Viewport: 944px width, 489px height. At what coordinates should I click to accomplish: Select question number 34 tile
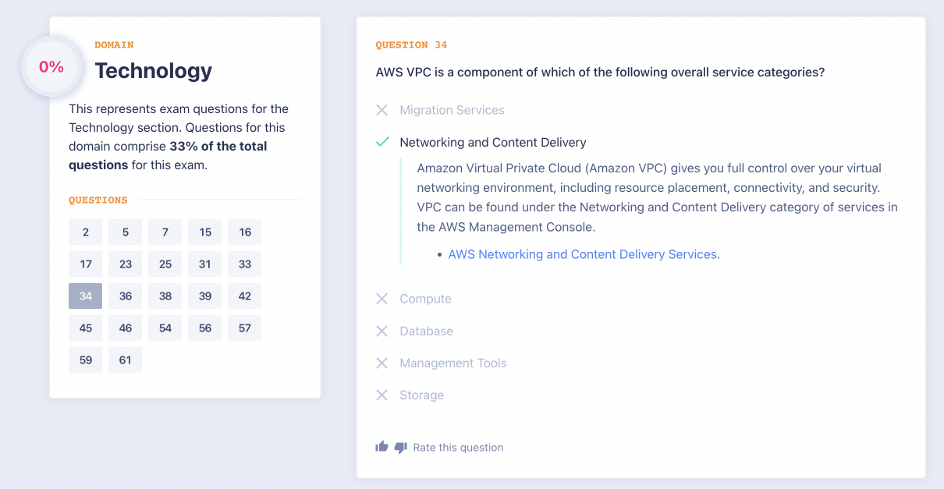(x=86, y=296)
